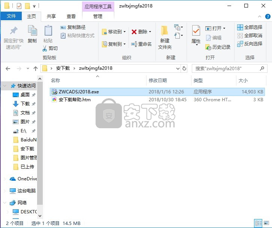Open Pictures (图片) in sidebar
The image size is (272, 228).
coord(24,122)
